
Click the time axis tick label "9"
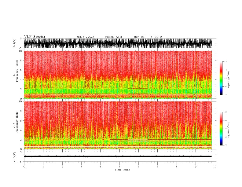point(196,167)
